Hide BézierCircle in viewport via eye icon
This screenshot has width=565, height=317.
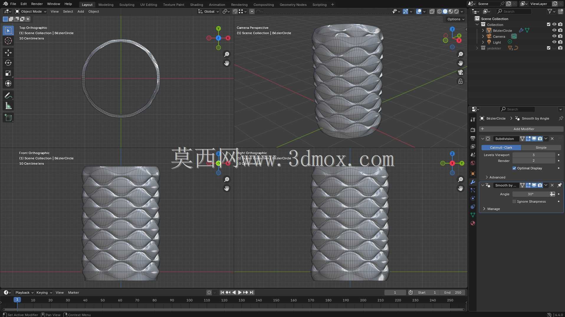[554, 30]
